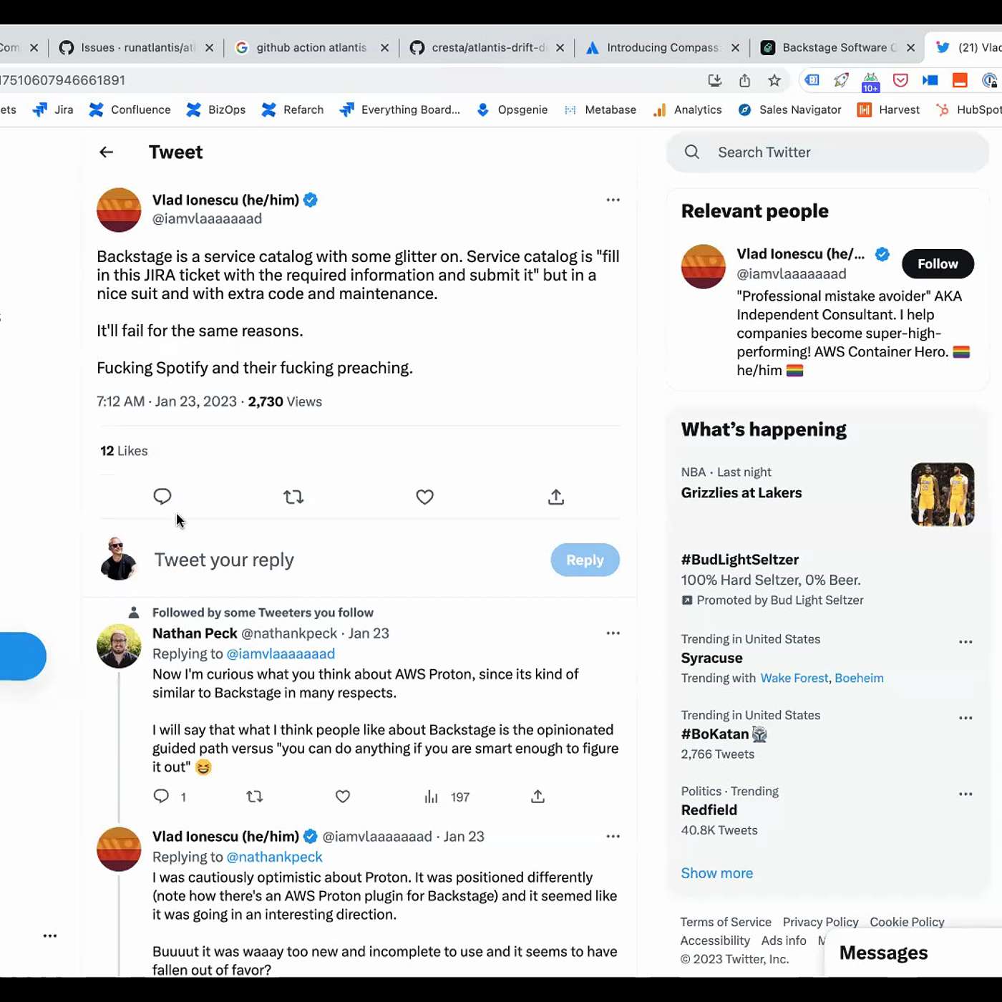Open the extension showing 10+ badge

point(870,82)
